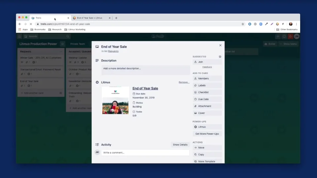The image size is (317, 178).
Task: Open the Boards menu
Action: click(x=31, y=36)
